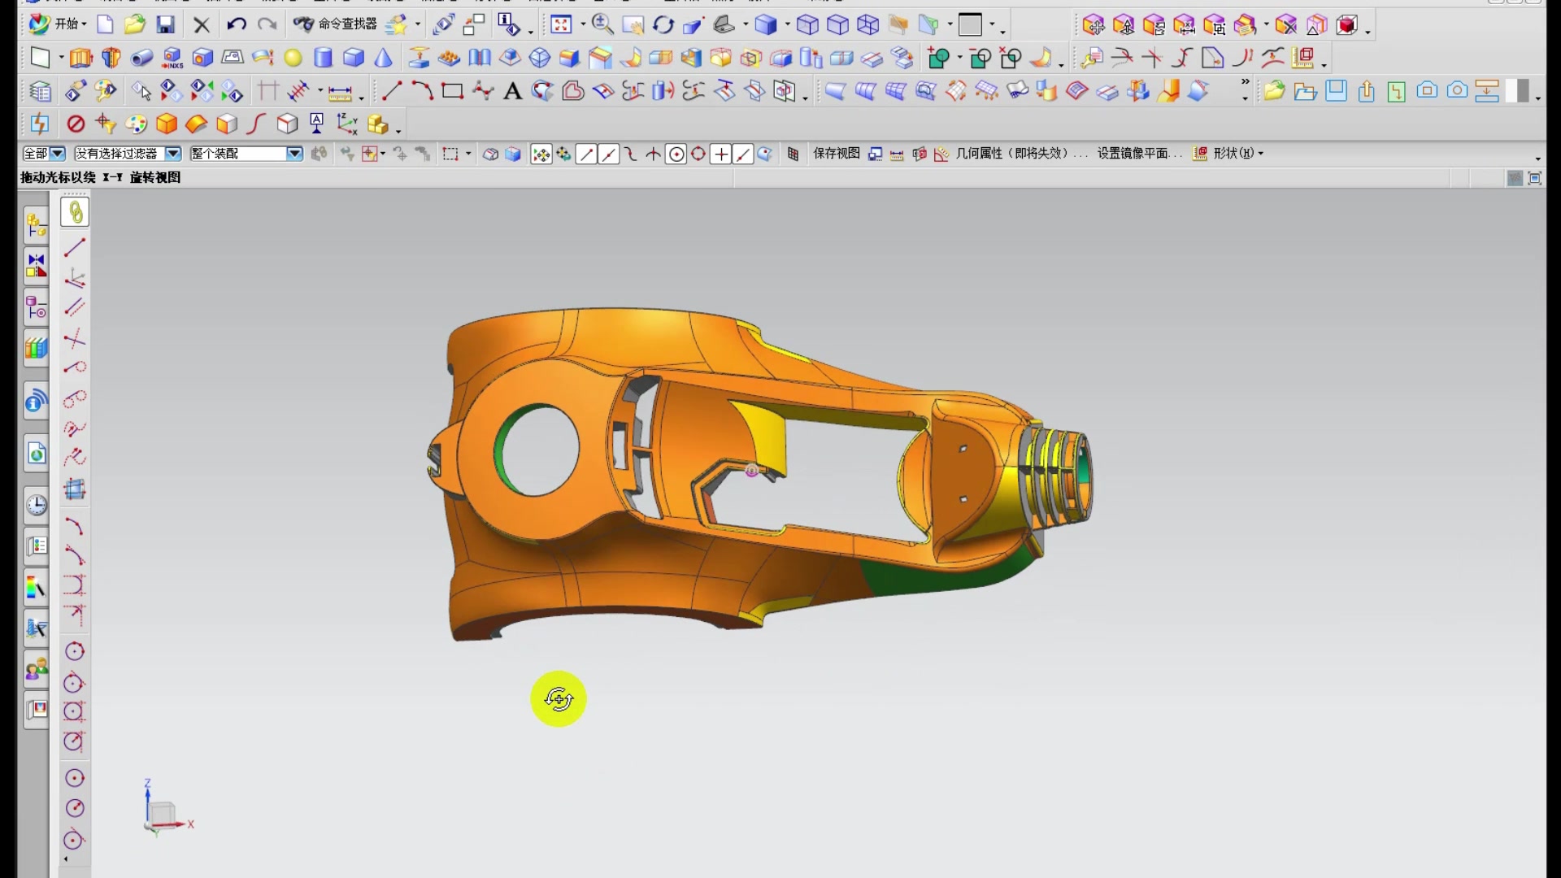Open the background color swatch dropdown
Viewport: 1561px width, 878px height.
click(x=993, y=25)
